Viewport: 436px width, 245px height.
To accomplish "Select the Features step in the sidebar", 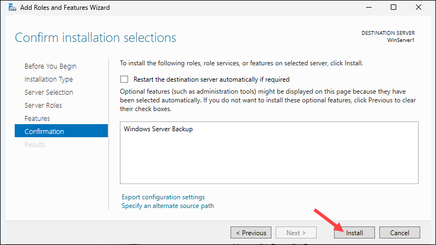I will [37, 119].
